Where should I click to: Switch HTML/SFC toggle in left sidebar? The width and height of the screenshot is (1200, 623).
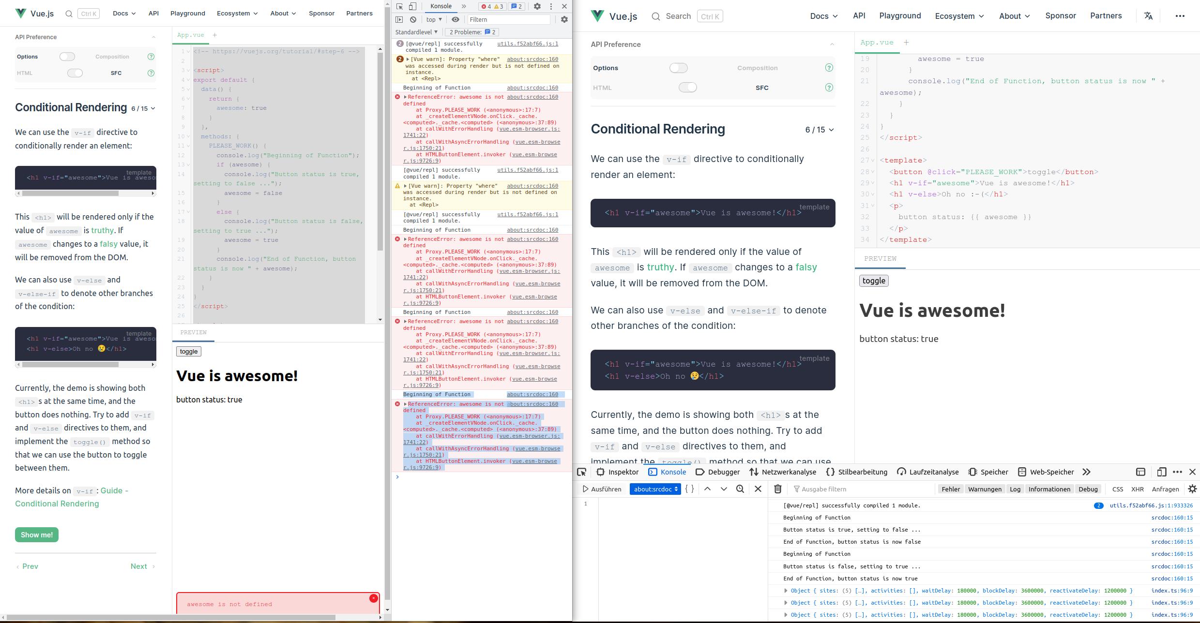pyautogui.click(x=75, y=73)
